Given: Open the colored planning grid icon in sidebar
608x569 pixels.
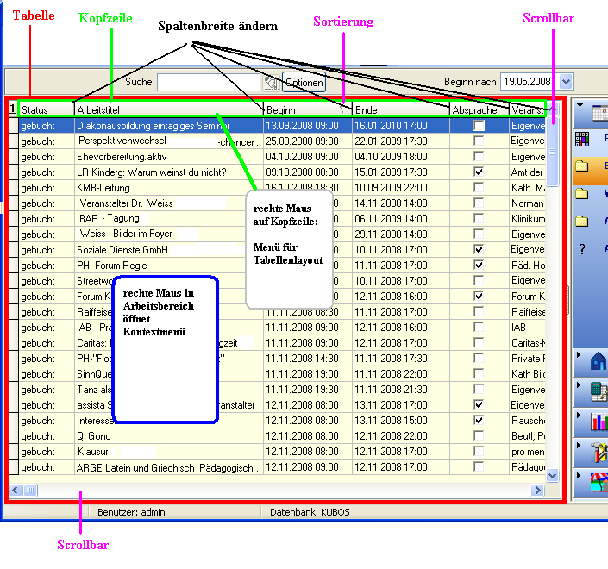Looking at the screenshot, I should pos(581,139).
